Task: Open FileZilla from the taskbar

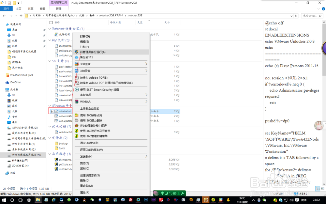Action: [x=130, y=200]
